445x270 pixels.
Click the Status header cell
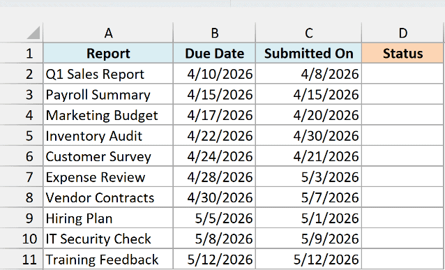(402, 53)
